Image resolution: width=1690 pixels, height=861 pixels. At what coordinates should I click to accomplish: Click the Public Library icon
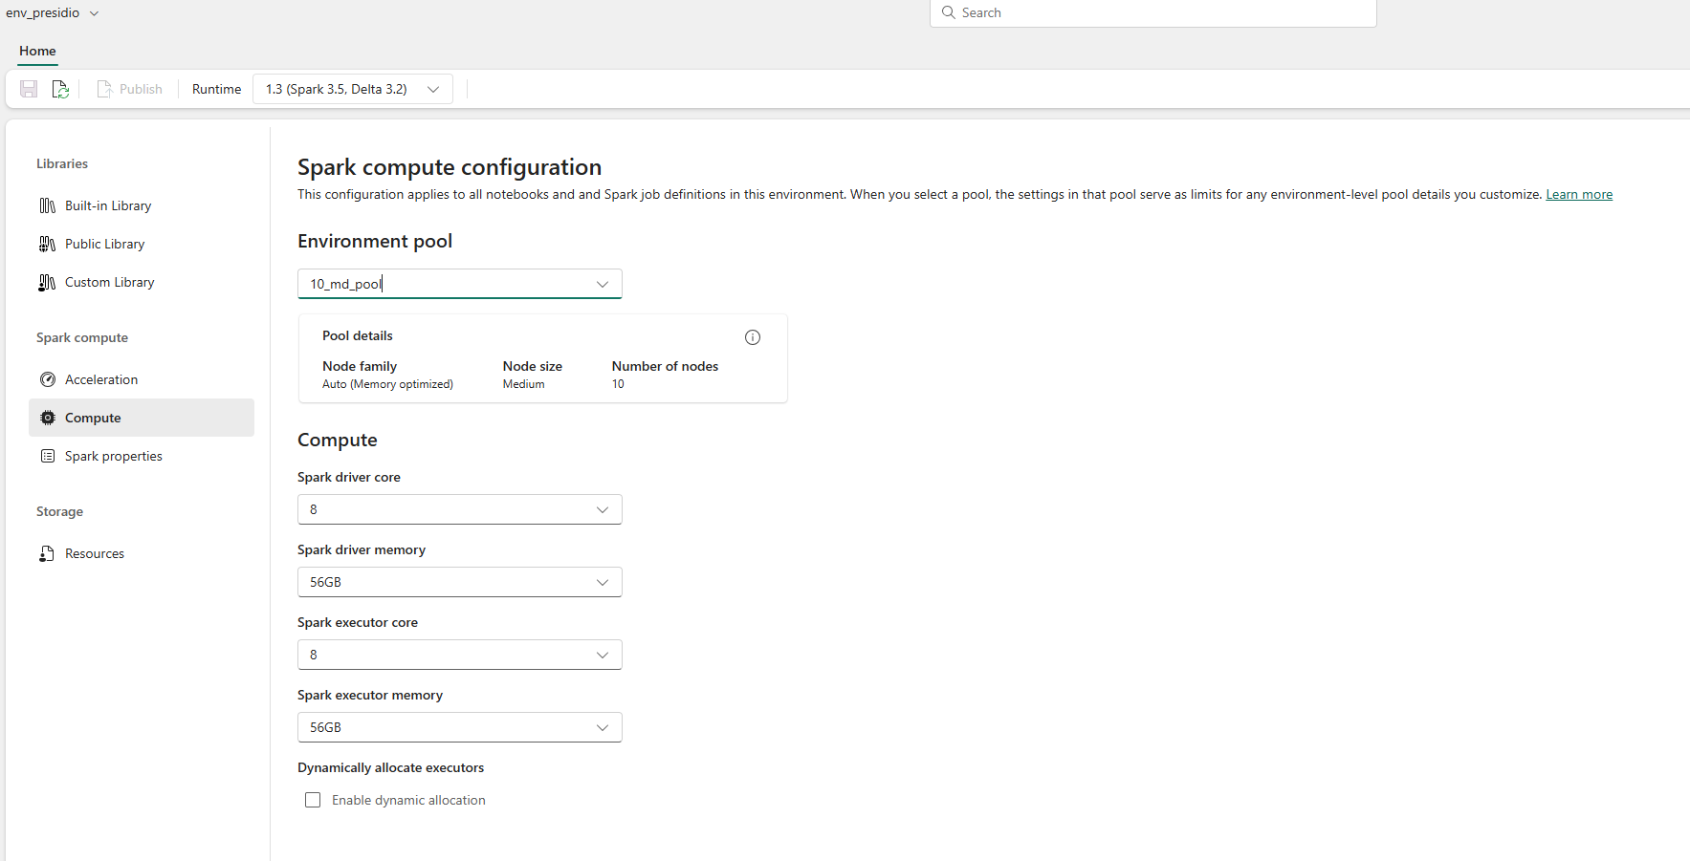click(47, 244)
